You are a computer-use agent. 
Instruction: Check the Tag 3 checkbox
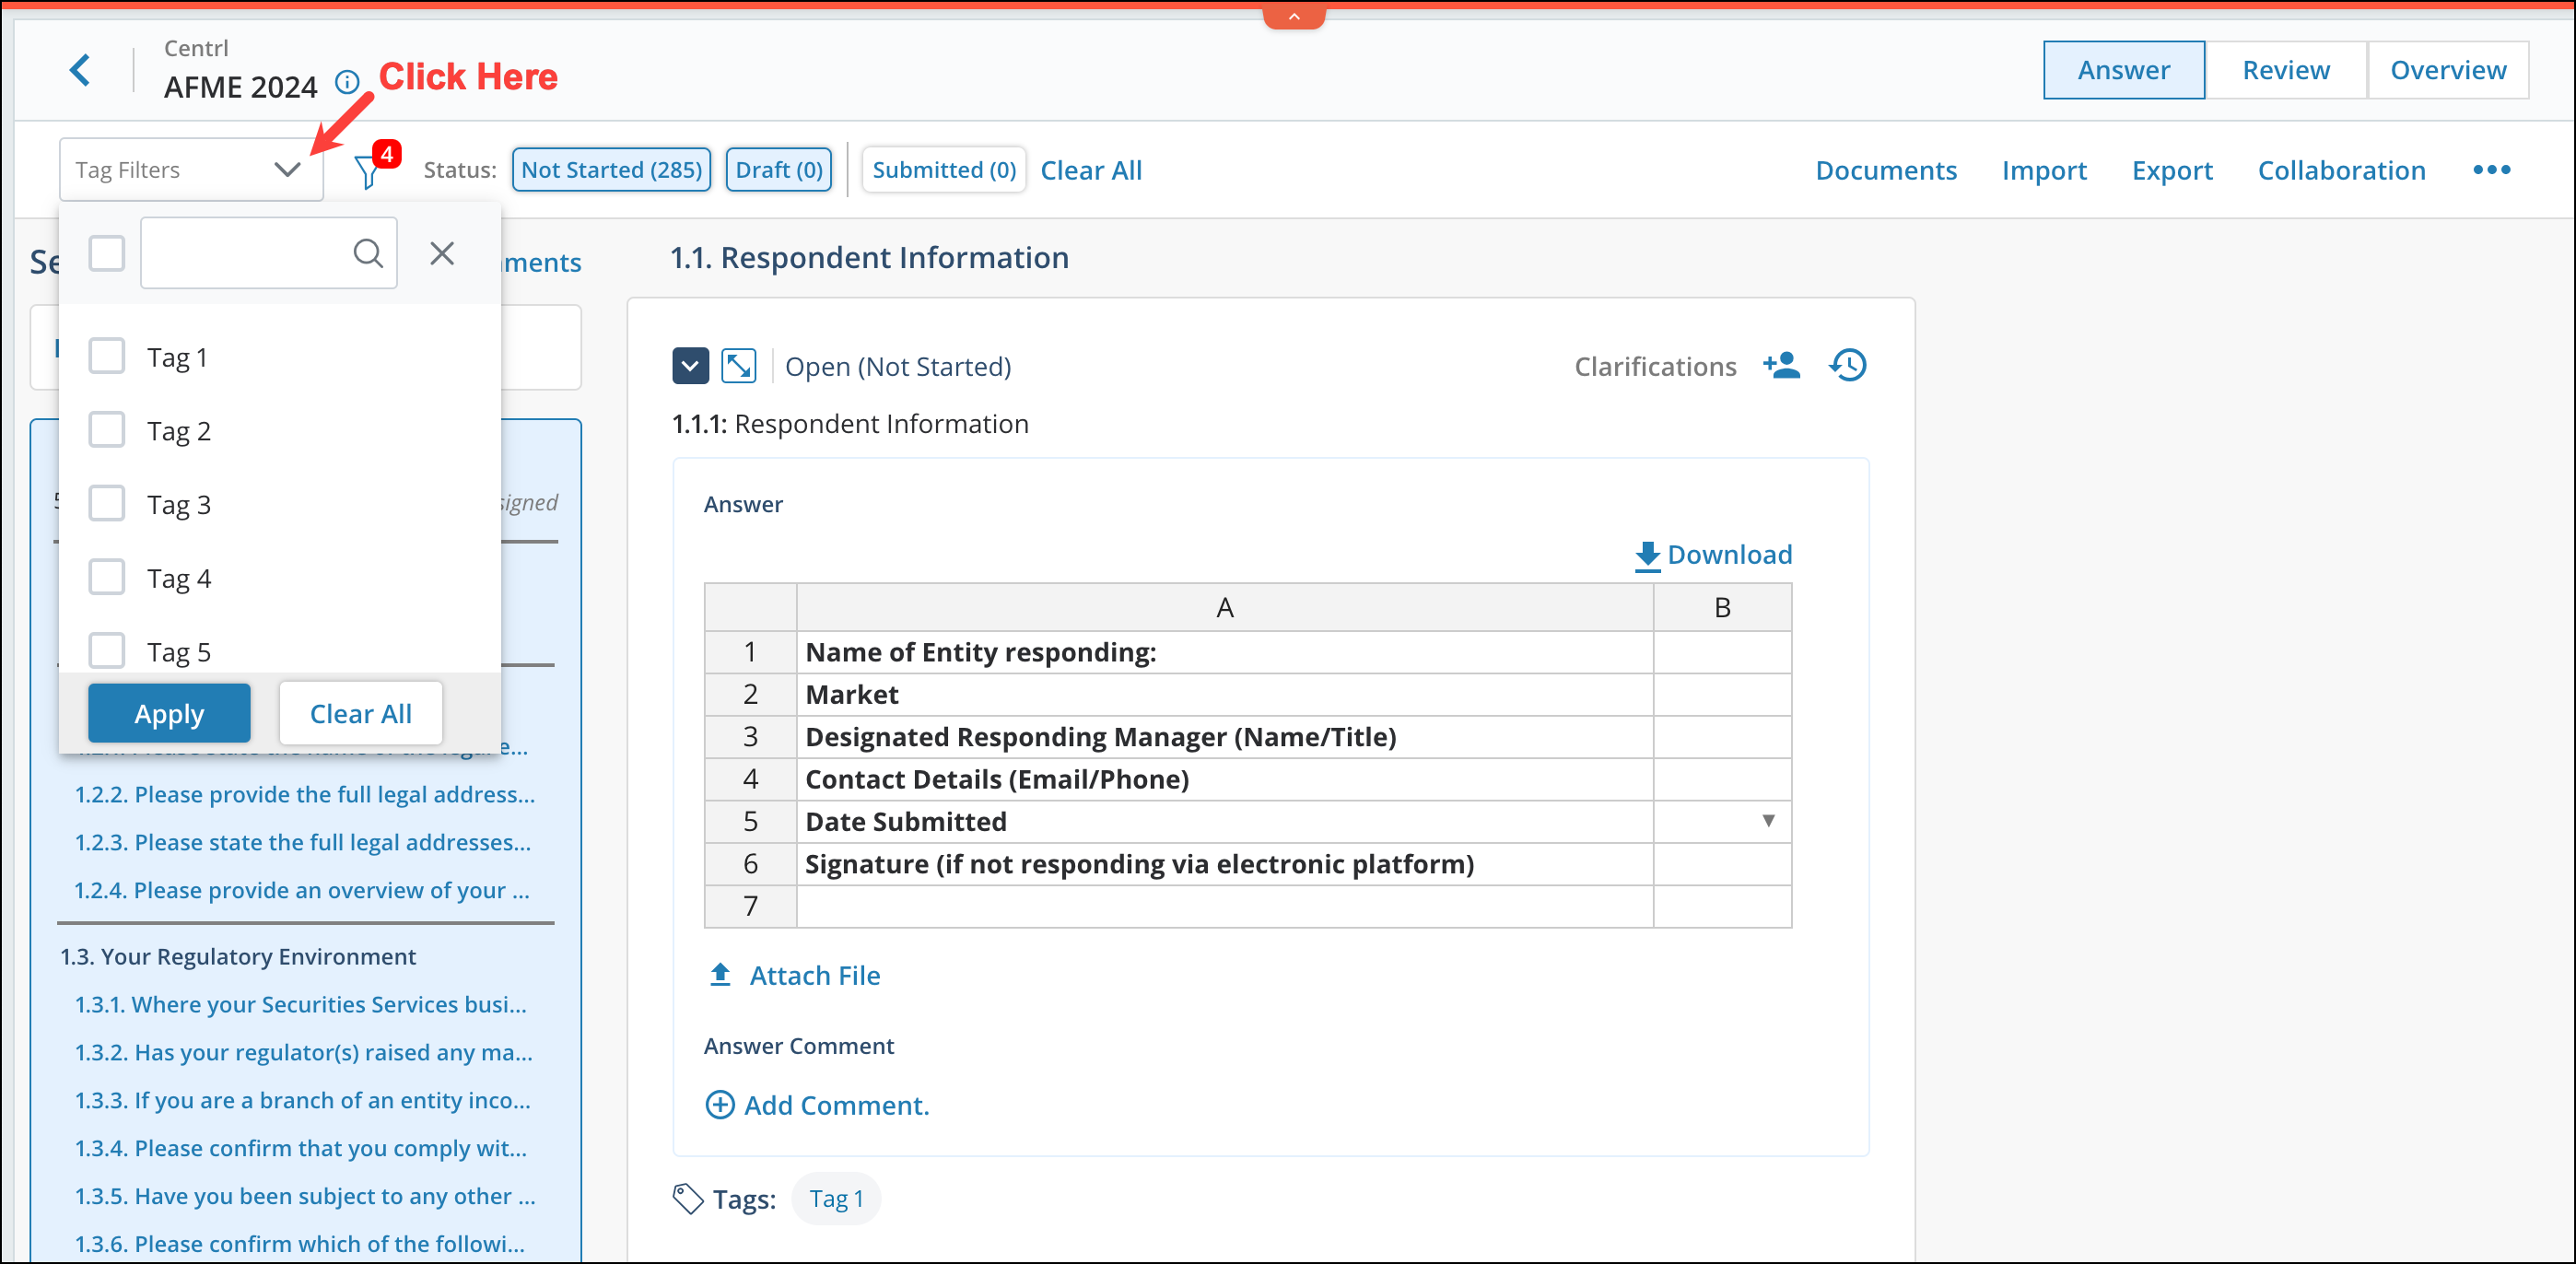click(106, 503)
